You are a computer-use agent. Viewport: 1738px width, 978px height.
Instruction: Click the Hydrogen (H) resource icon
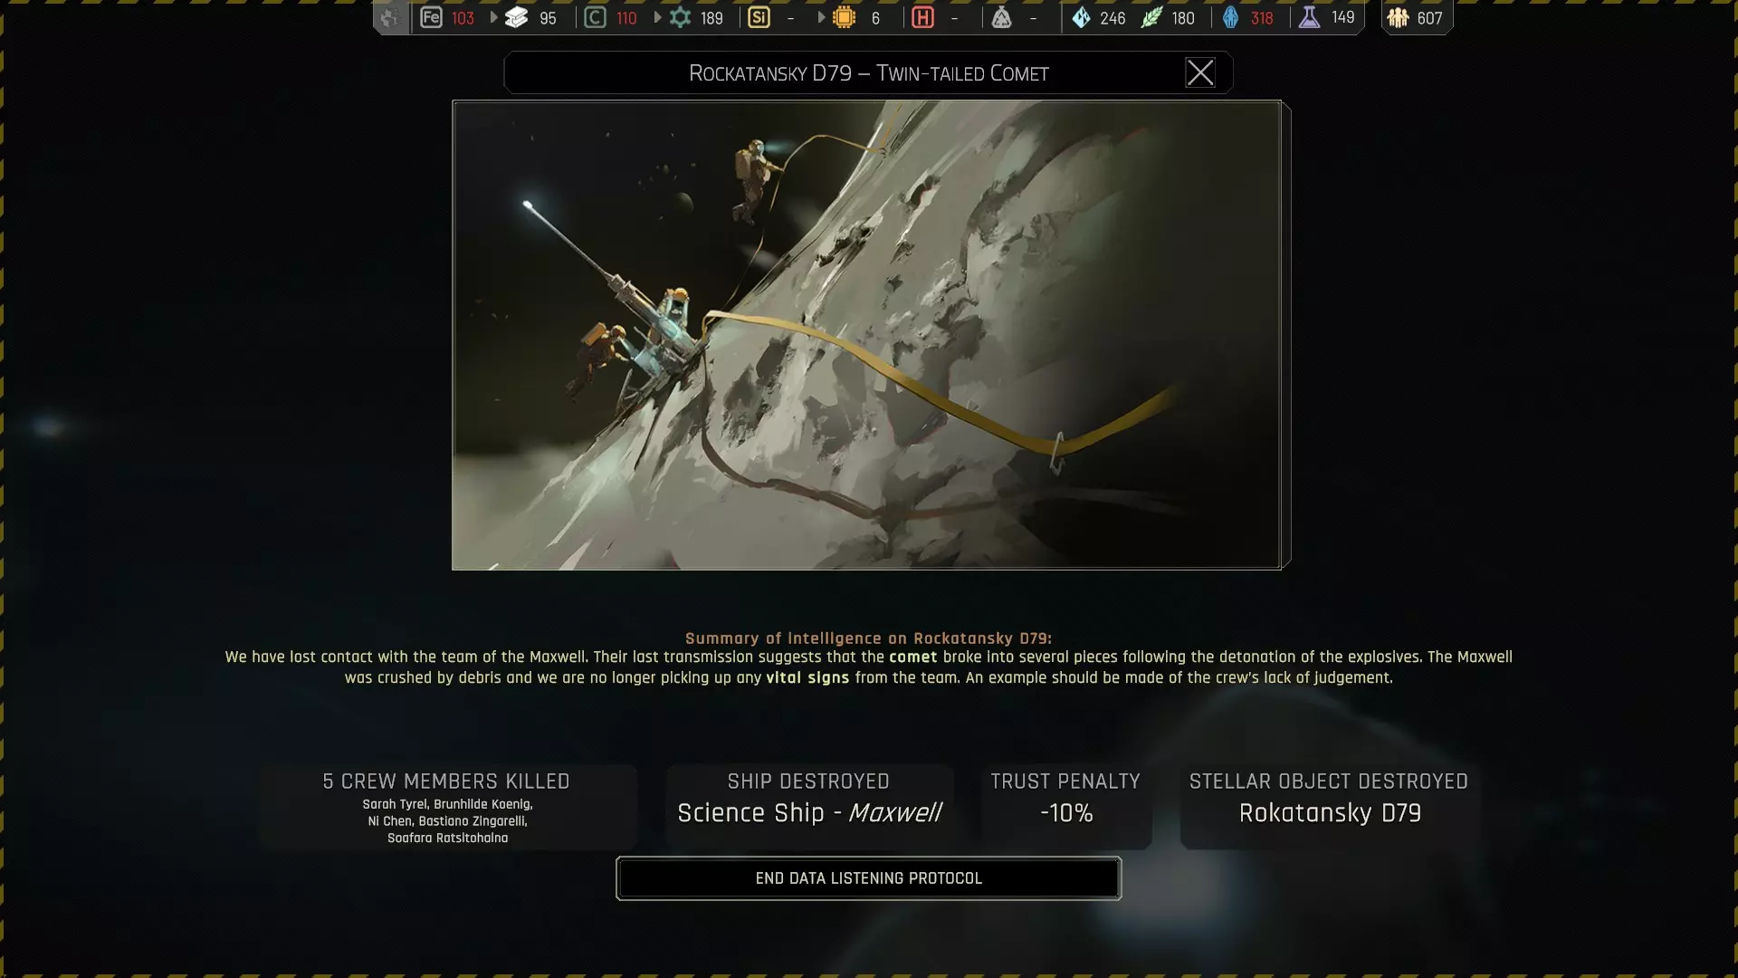pyautogui.click(x=922, y=17)
